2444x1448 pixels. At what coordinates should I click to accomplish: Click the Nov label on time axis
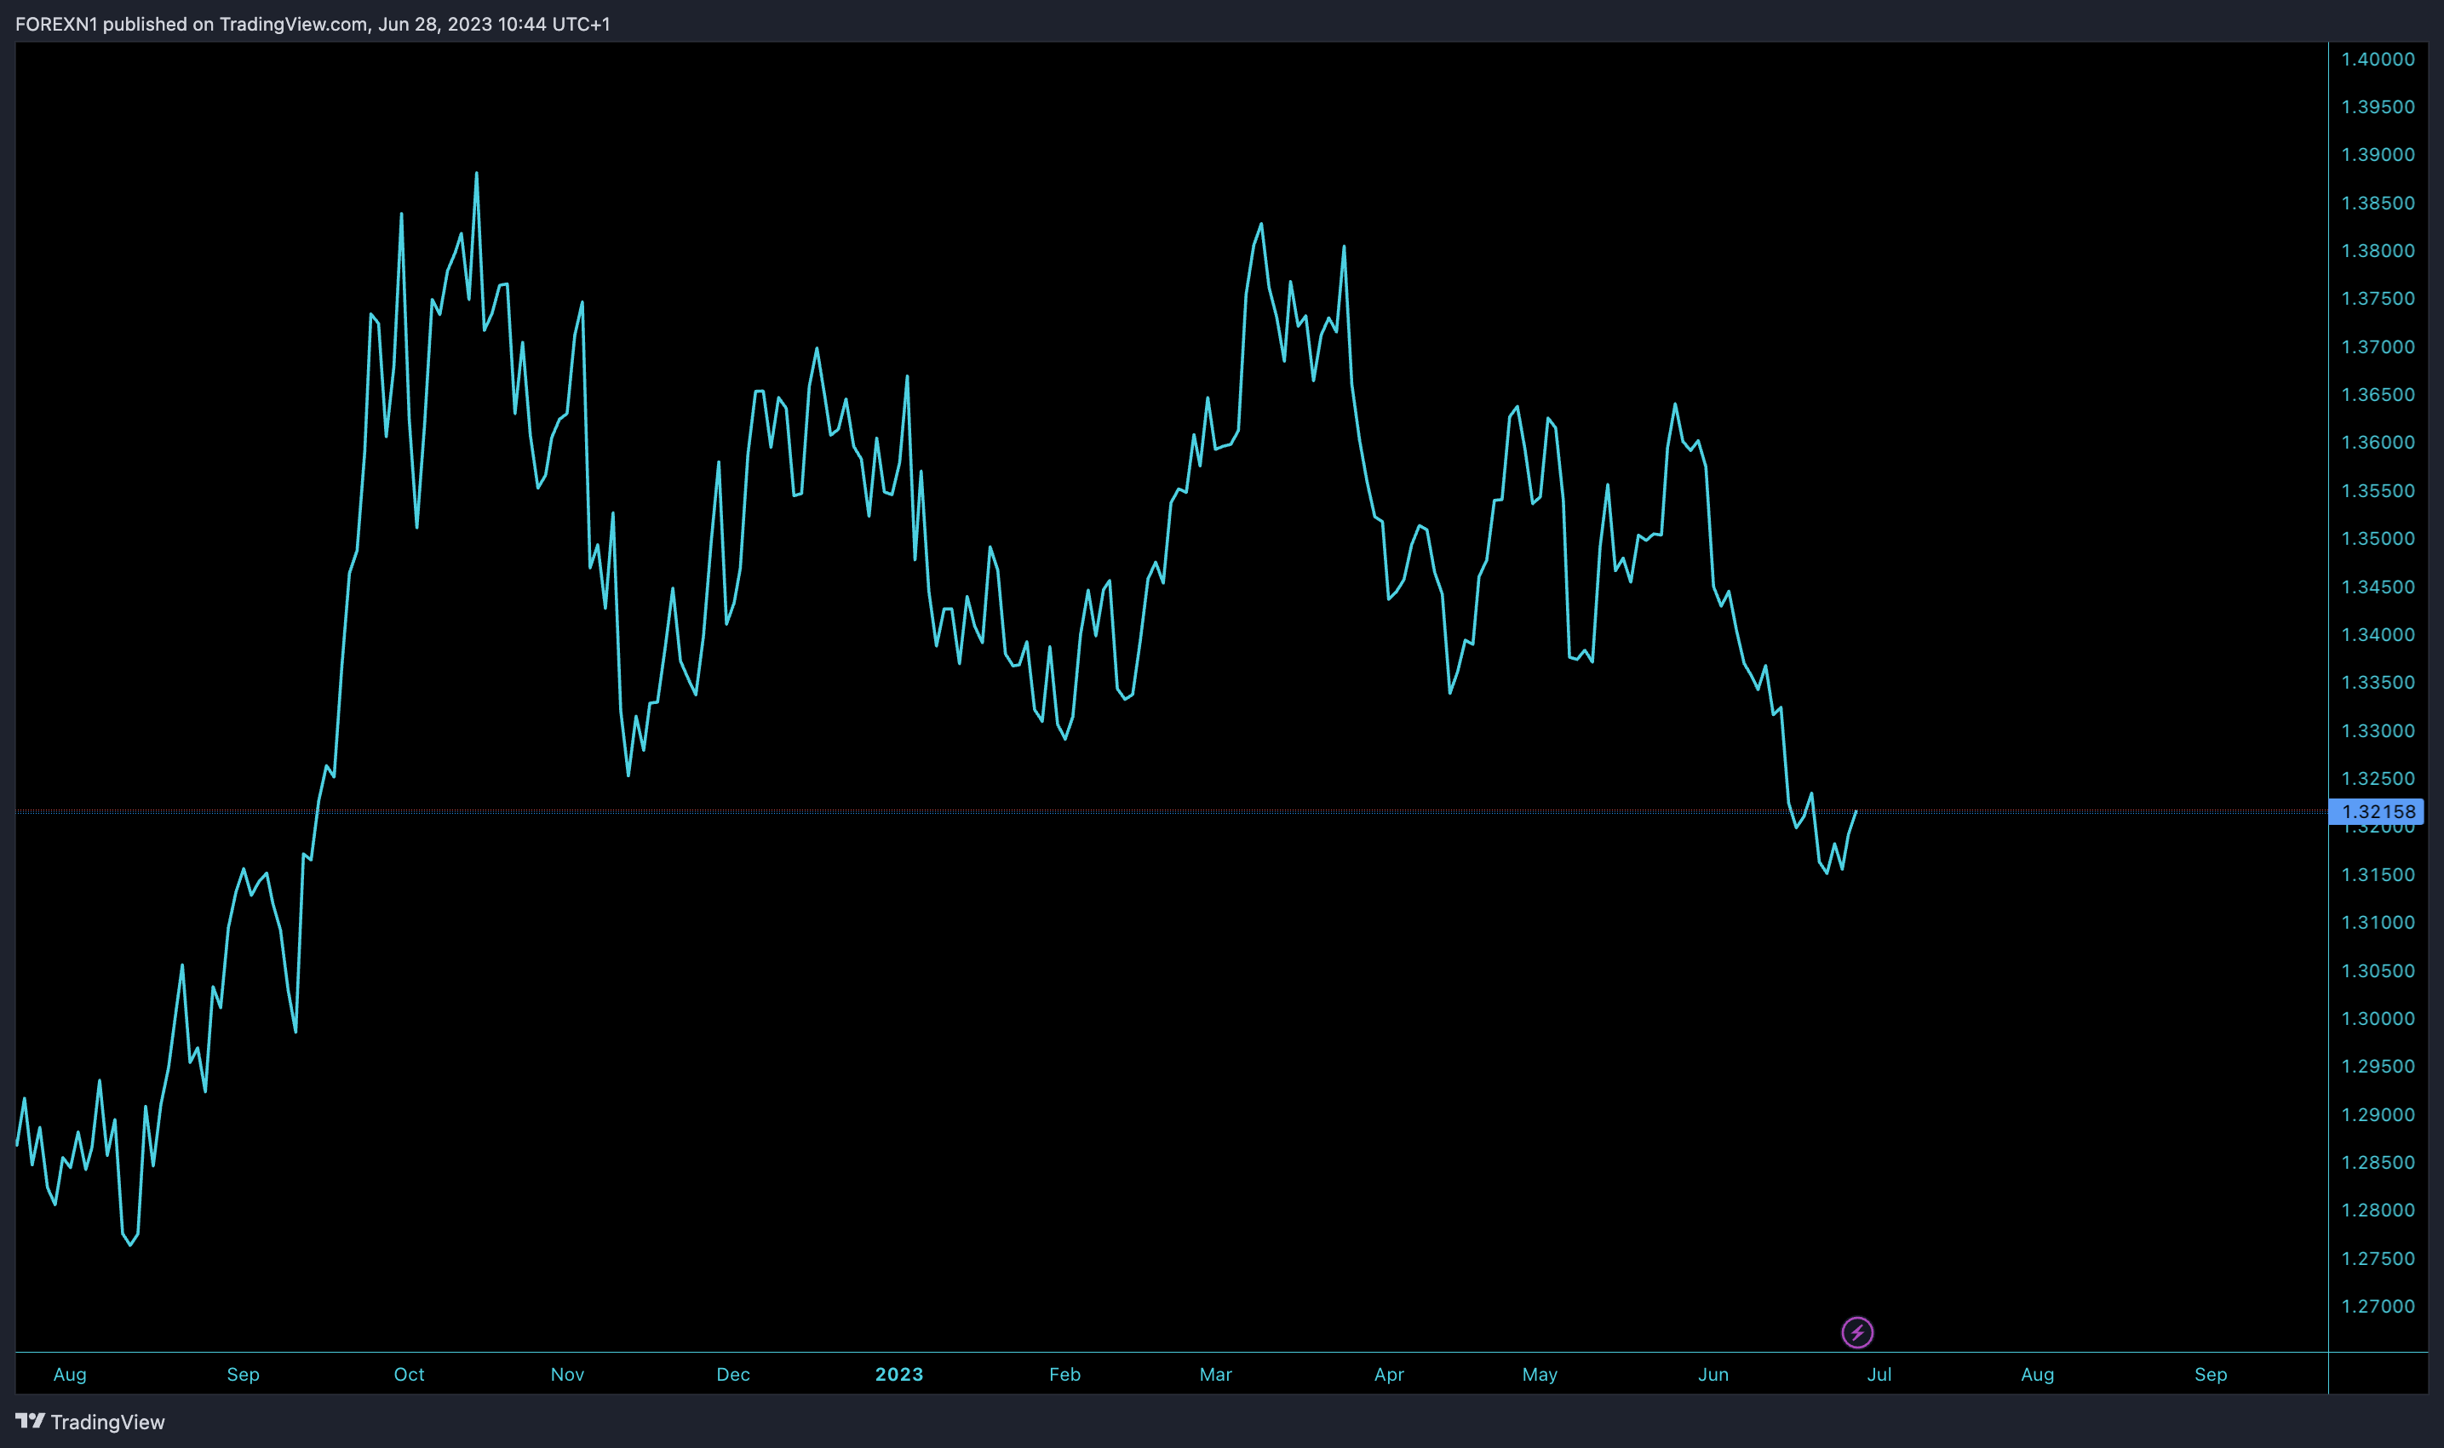click(x=567, y=1374)
